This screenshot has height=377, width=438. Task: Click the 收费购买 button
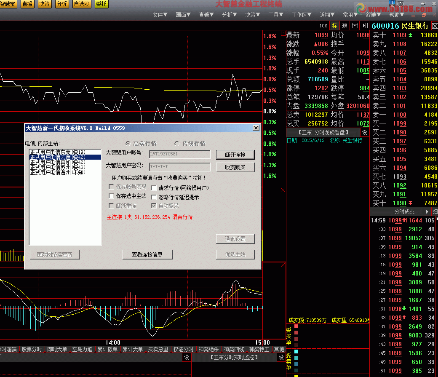point(235,167)
